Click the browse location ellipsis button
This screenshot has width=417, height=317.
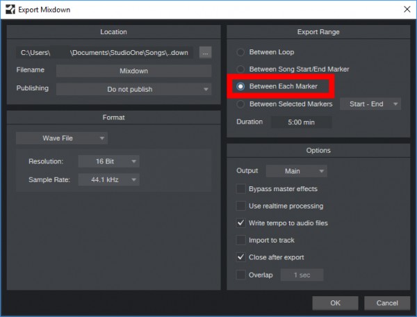[x=204, y=52]
